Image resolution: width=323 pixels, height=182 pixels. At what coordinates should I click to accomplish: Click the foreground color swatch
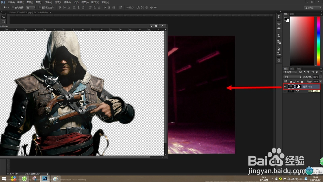286,19
